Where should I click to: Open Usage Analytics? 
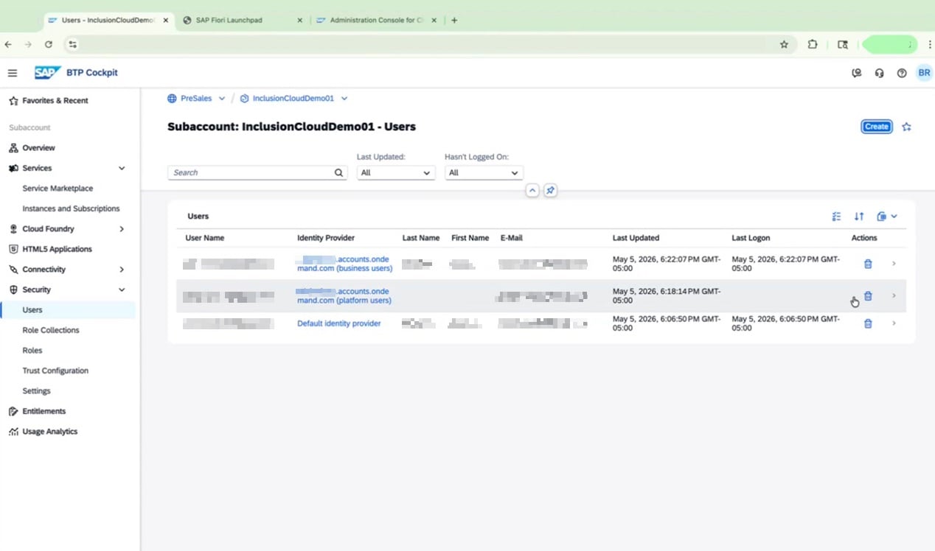coord(49,432)
